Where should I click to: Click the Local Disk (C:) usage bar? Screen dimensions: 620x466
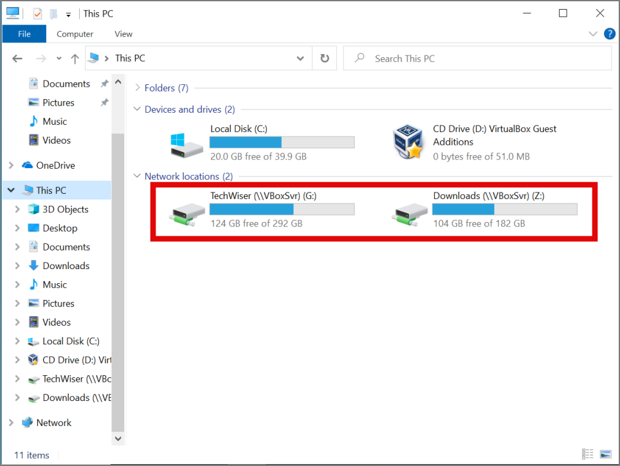pyautogui.click(x=282, y=142)
